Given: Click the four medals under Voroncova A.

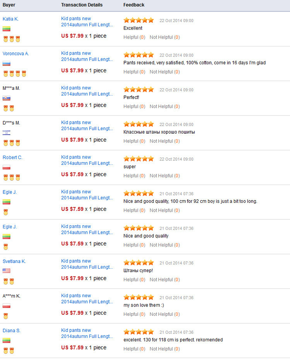Looking at the screenshot, I should pyautogui.click(x=15, y=74).
